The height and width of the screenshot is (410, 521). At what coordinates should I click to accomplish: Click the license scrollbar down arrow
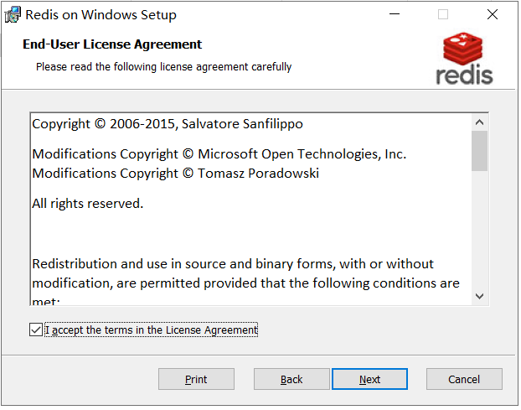point(479,296)
